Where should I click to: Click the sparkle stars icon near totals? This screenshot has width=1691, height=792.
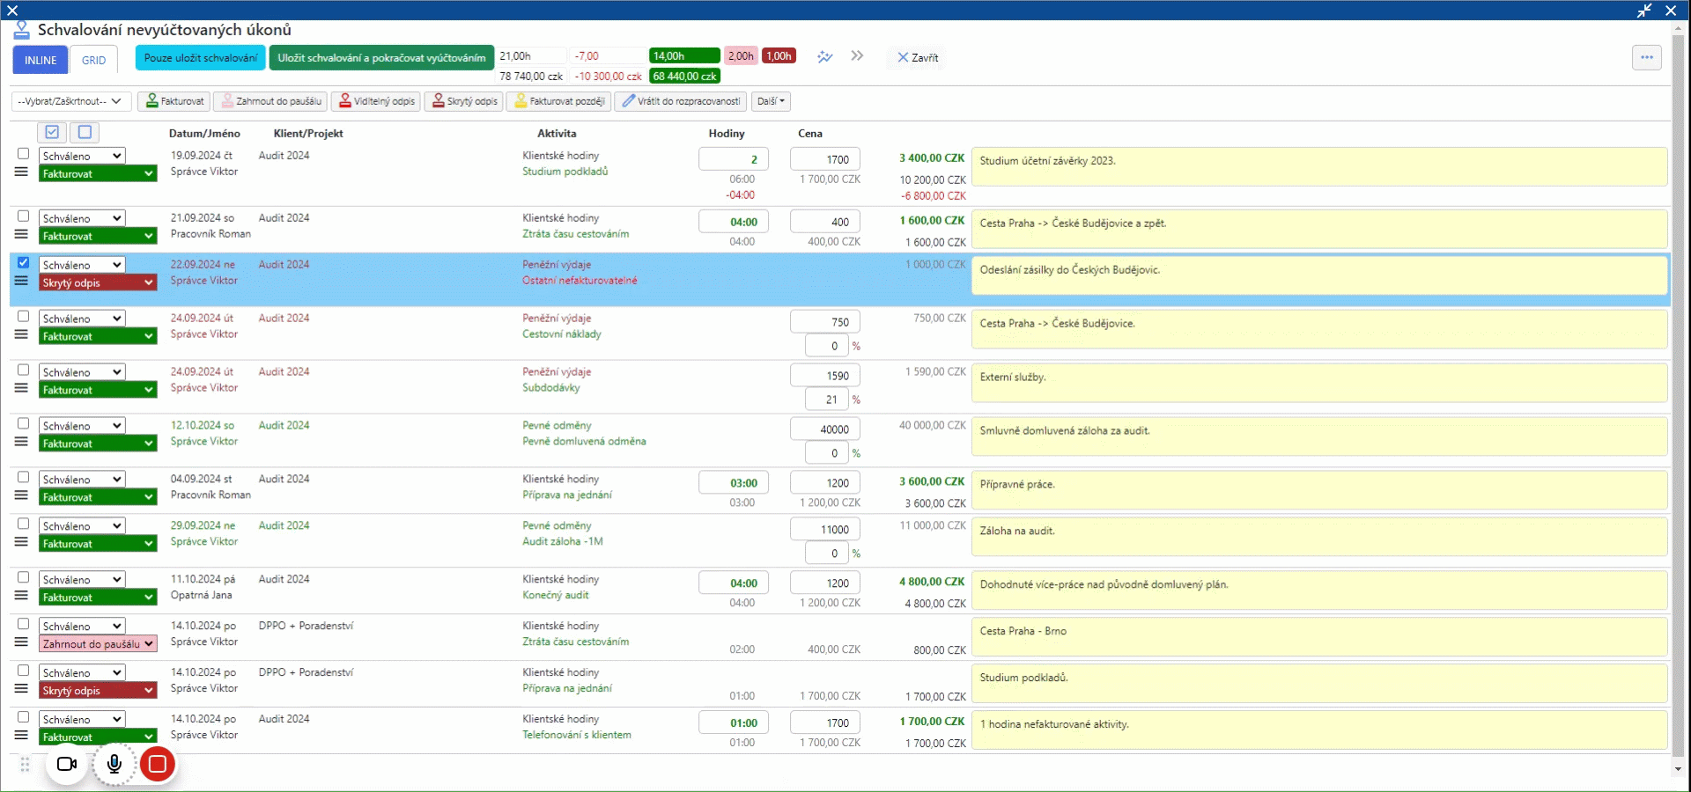[x=824, y=57]
